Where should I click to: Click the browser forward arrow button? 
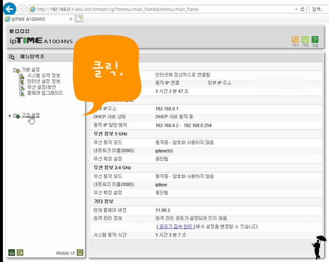[x=22, y=9]
